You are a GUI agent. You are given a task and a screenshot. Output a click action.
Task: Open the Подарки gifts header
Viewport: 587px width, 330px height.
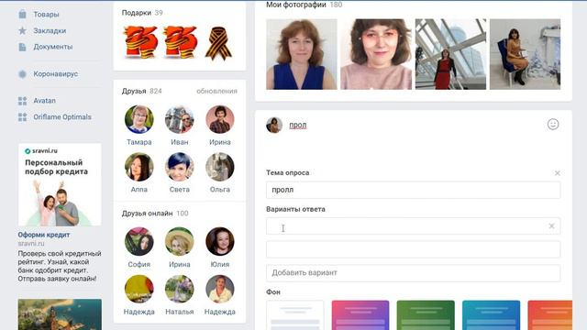coord(137,13)
